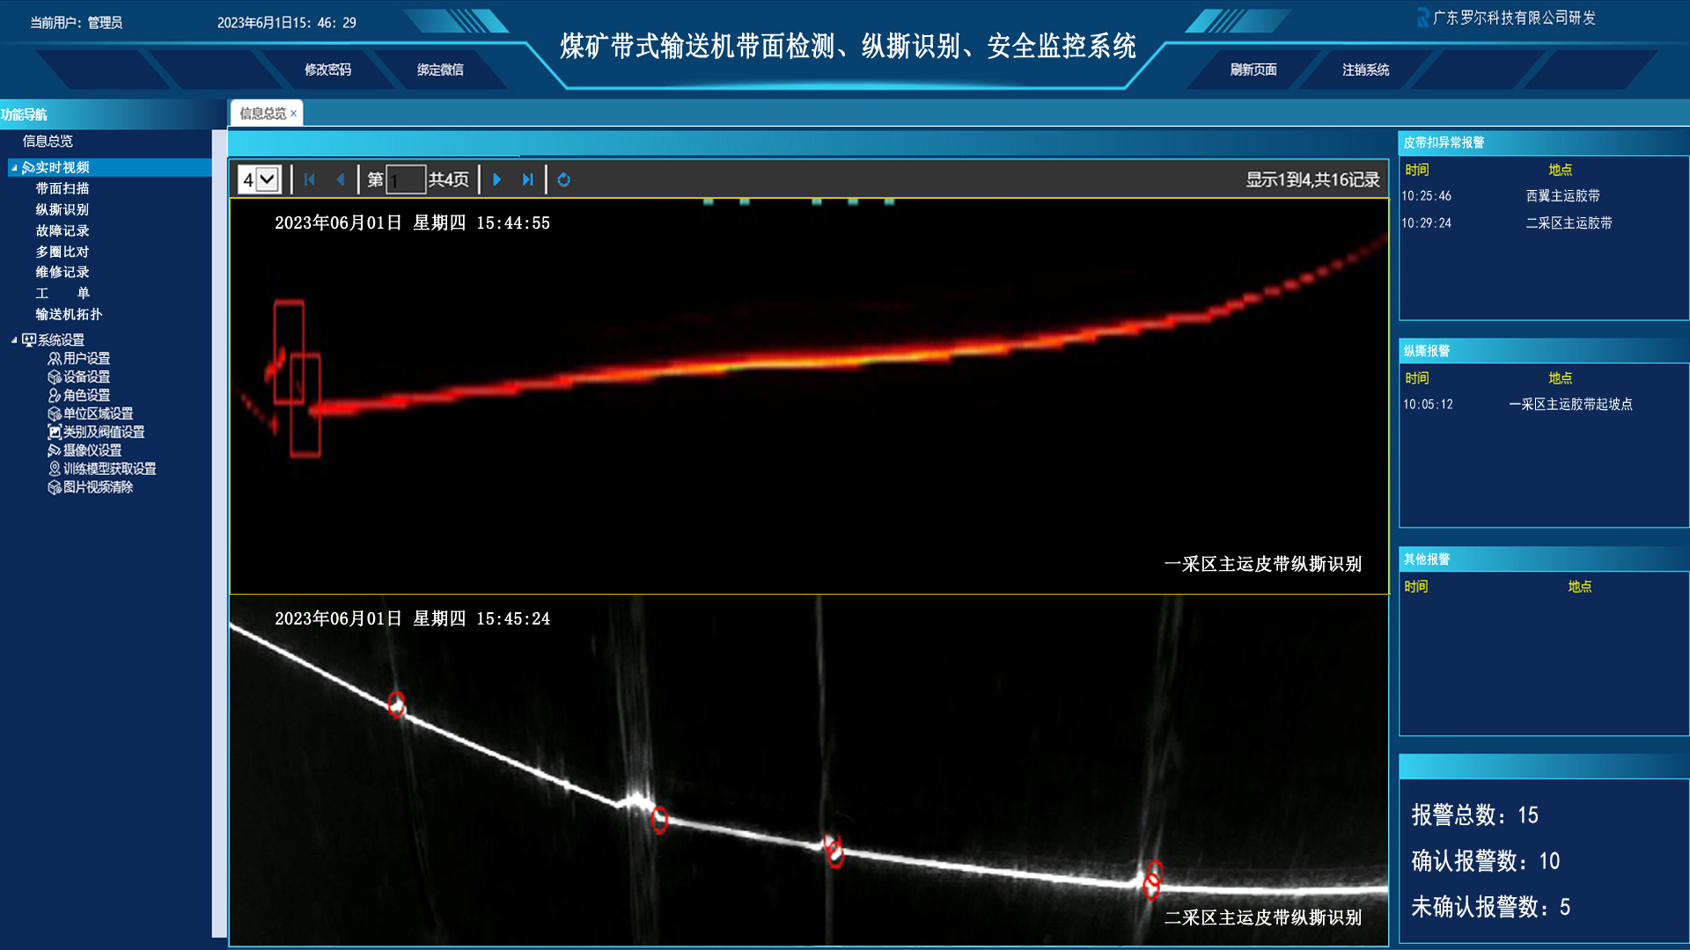Click the 刷新页面 button

(1253, 69)
